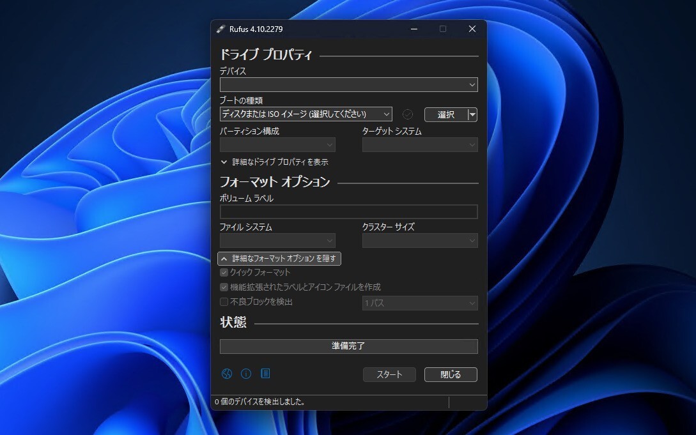Open the クラスター サイズ dropdown

coord(420,240)
